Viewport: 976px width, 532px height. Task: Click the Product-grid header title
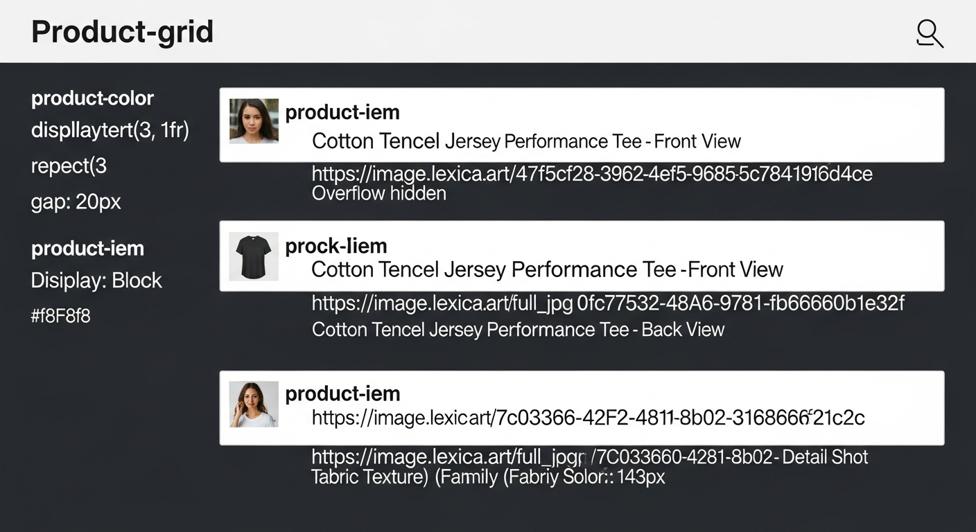pos(123,33)
